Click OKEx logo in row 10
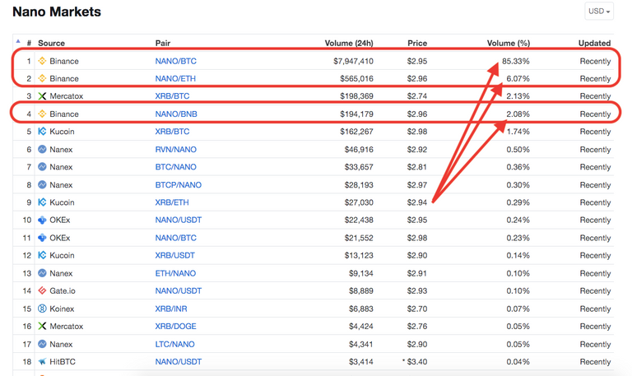Image resolution: width=632 pixels, height=376 pixels. coord(42,220)
